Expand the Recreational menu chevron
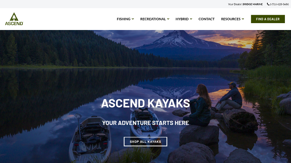The height and width of the screenshot is (163, 291). tap(168, 19)
